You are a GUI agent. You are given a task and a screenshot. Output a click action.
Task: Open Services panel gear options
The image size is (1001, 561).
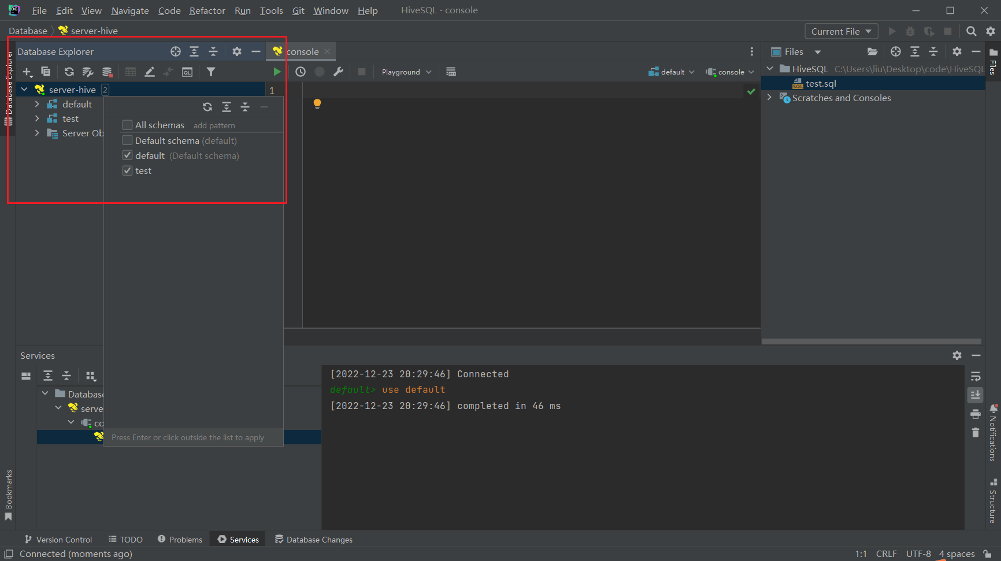957,355
